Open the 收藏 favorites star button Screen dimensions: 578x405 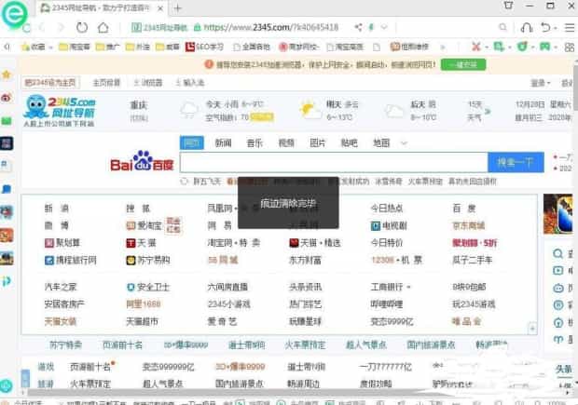pos(34,47)
